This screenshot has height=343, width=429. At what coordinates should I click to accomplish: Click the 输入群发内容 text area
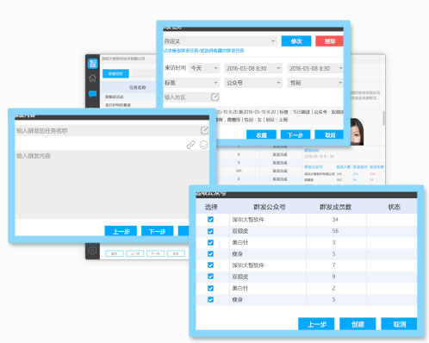(x=112, y=184)
